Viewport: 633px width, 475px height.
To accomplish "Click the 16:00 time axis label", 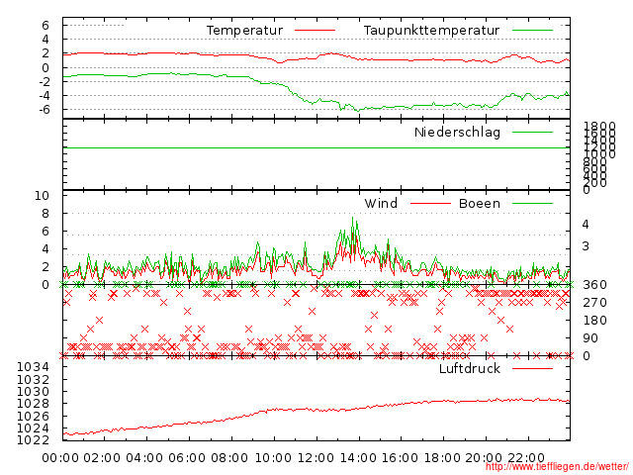I will pos(400,458).
